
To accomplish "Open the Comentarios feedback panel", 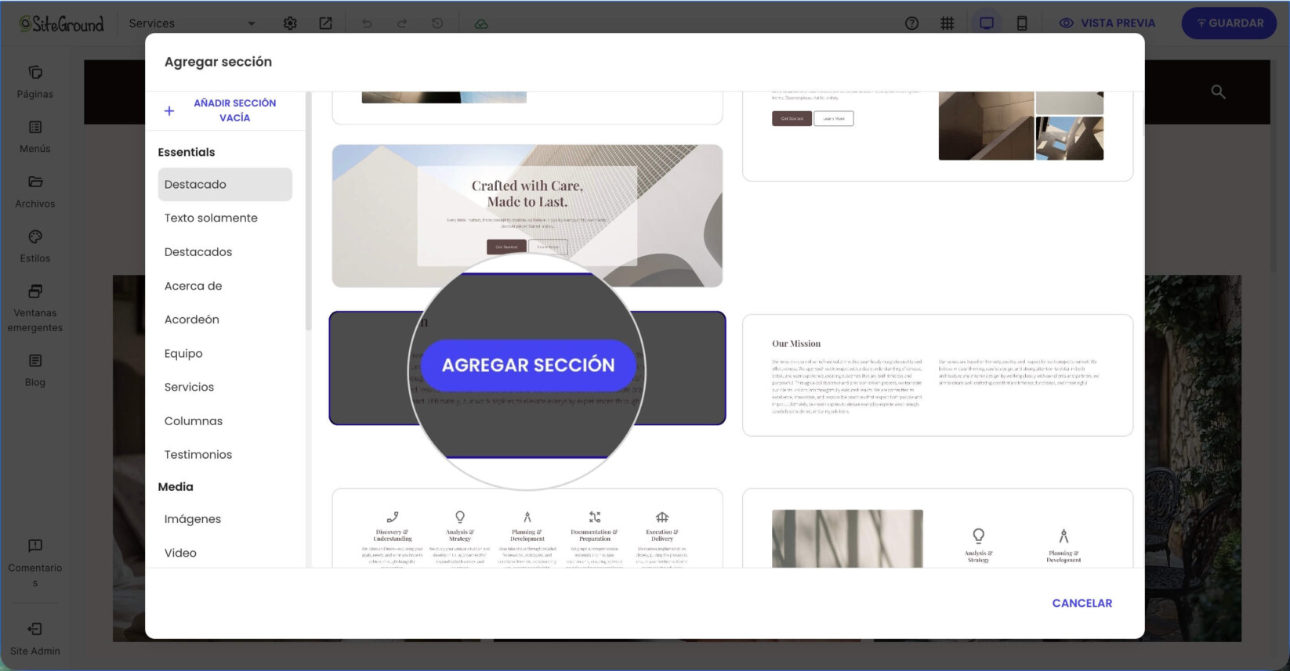I will 35,563.
